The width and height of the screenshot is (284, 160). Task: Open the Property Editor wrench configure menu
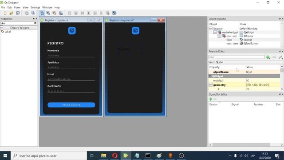tap(280, 57)
